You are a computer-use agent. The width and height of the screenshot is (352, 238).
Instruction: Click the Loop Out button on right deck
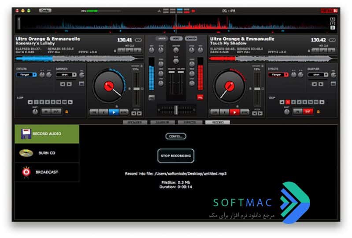pyautogui.click(x=308, y=112)
